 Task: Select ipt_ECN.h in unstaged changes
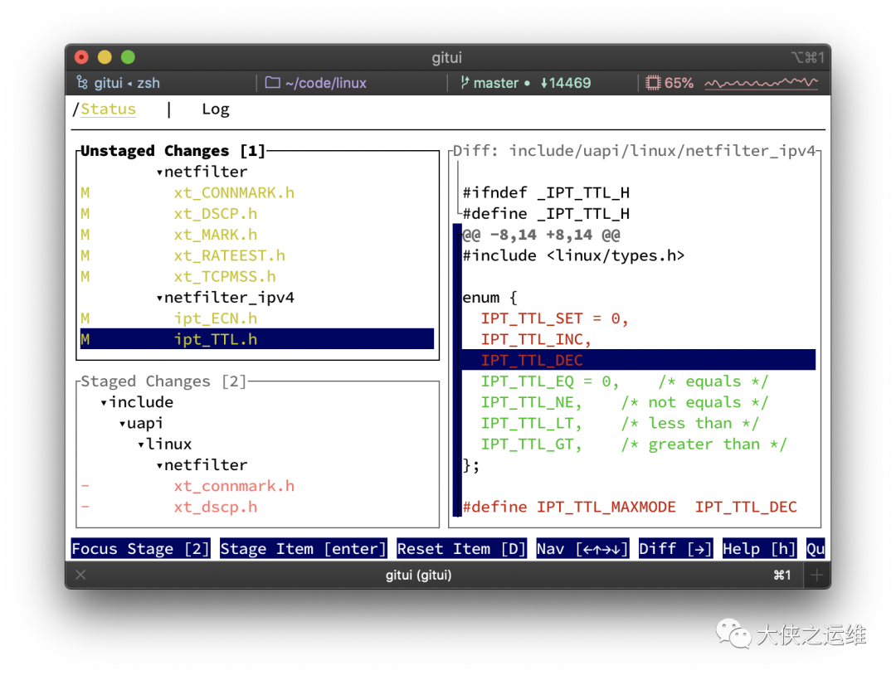click(216, 318)
